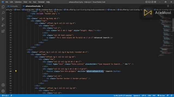174x97 pixels.
Task: Close the advancedSearch.php tab
Action: [42, 6]
